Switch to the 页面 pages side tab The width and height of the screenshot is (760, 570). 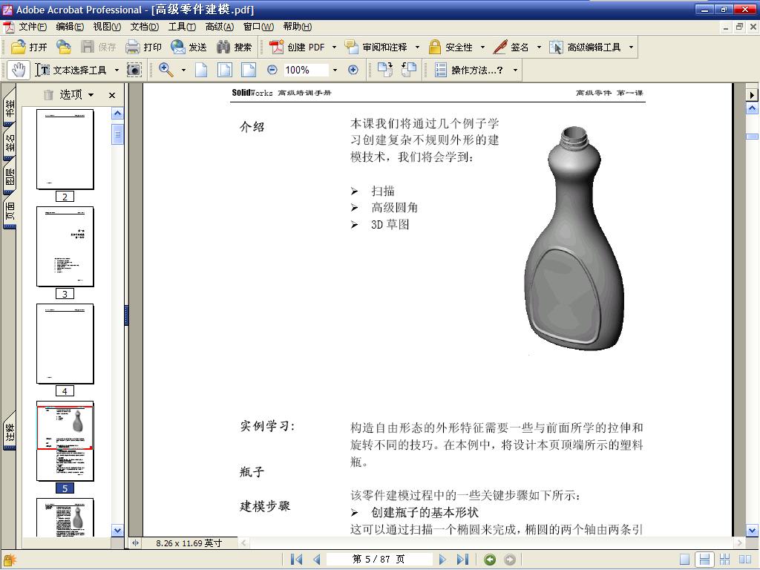tap(10, 211)
